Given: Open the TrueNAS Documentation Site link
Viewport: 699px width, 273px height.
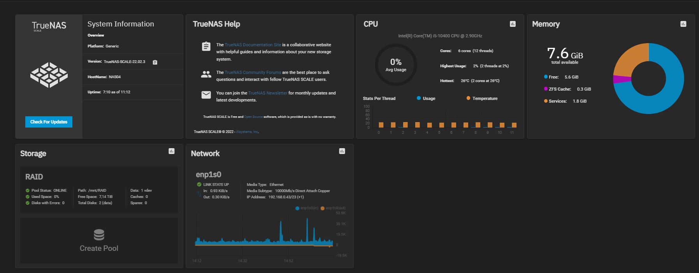Looking at the screenshot, I should [x=253, y=45].
